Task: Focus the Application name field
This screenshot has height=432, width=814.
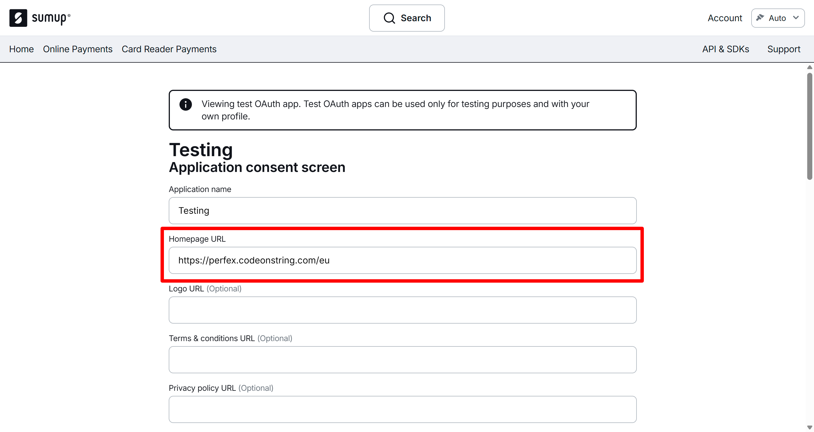Action: point(402,211)
